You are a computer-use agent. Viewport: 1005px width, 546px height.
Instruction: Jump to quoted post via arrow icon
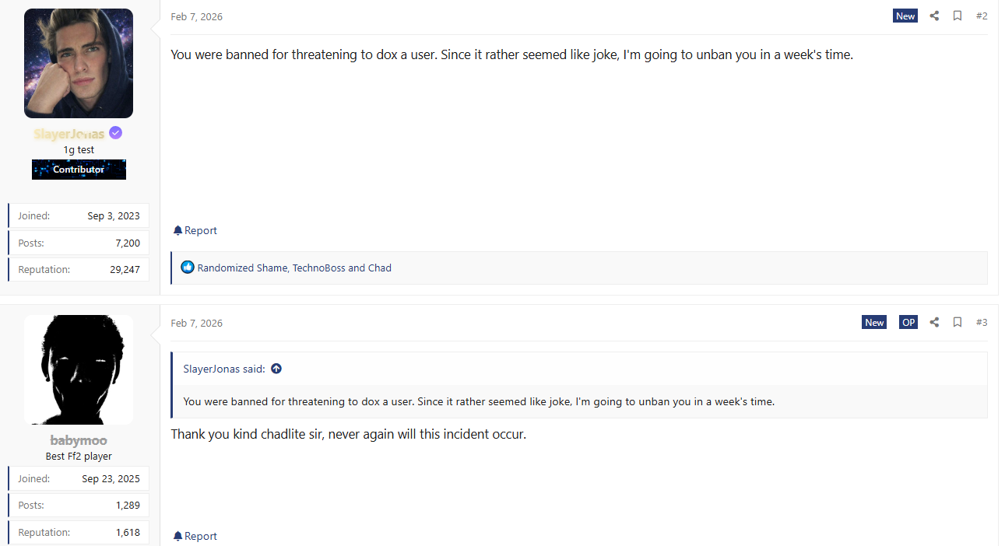click(x=276, y=369)
